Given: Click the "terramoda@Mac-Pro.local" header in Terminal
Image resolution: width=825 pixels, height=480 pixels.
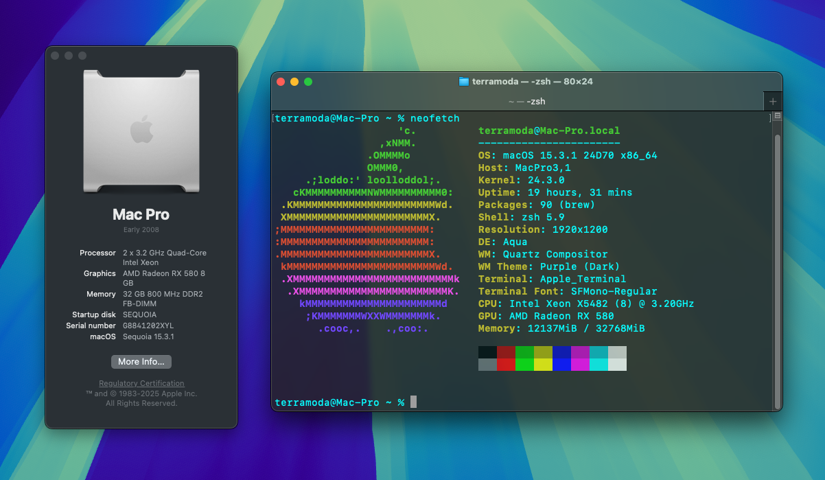Looking at the screenshot, I should 549,130.
